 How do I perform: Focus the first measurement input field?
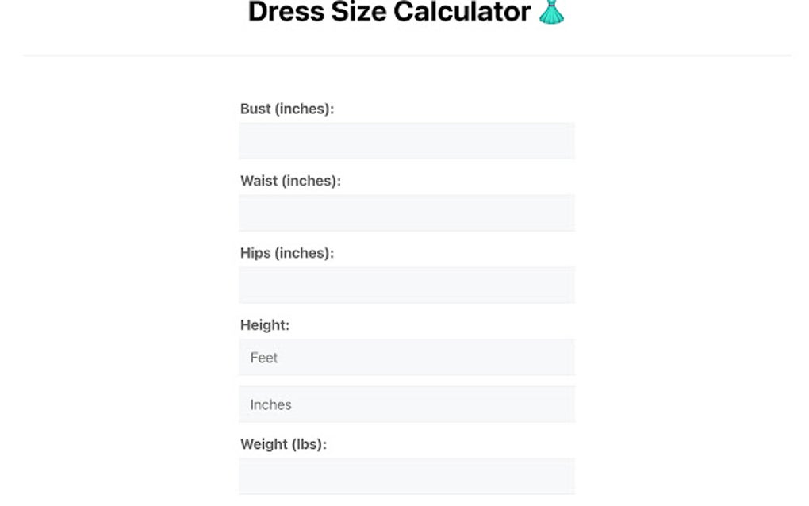click(405, 140)
